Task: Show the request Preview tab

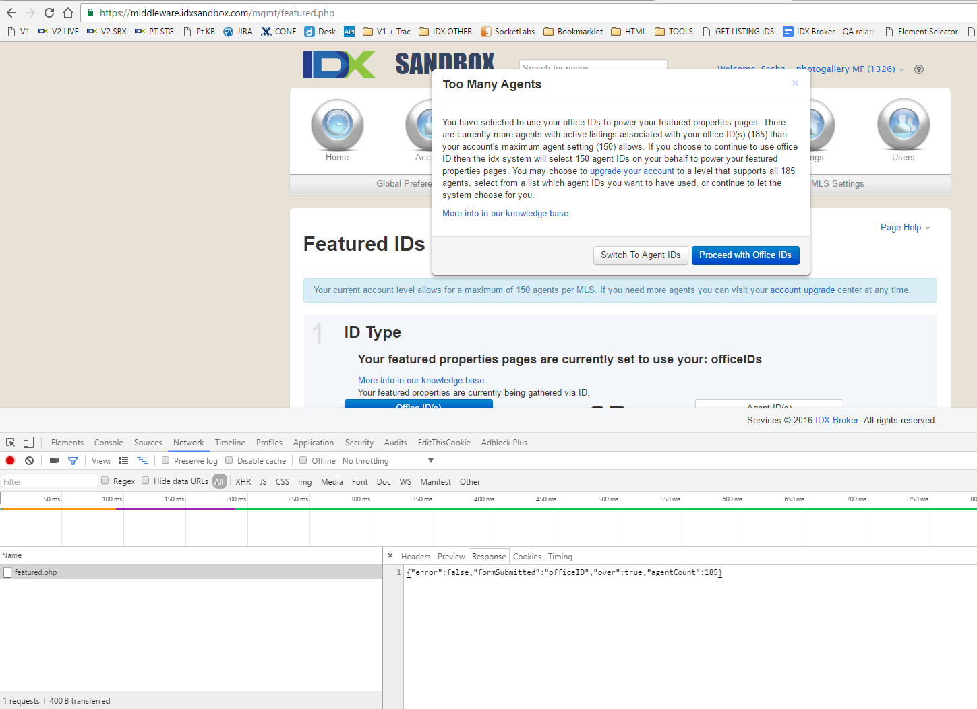Action: point(451,557)
